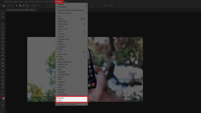Select the Eraser tool
Image resolution: width=201 pixels, height=113 pixels.
click(3, 56)
